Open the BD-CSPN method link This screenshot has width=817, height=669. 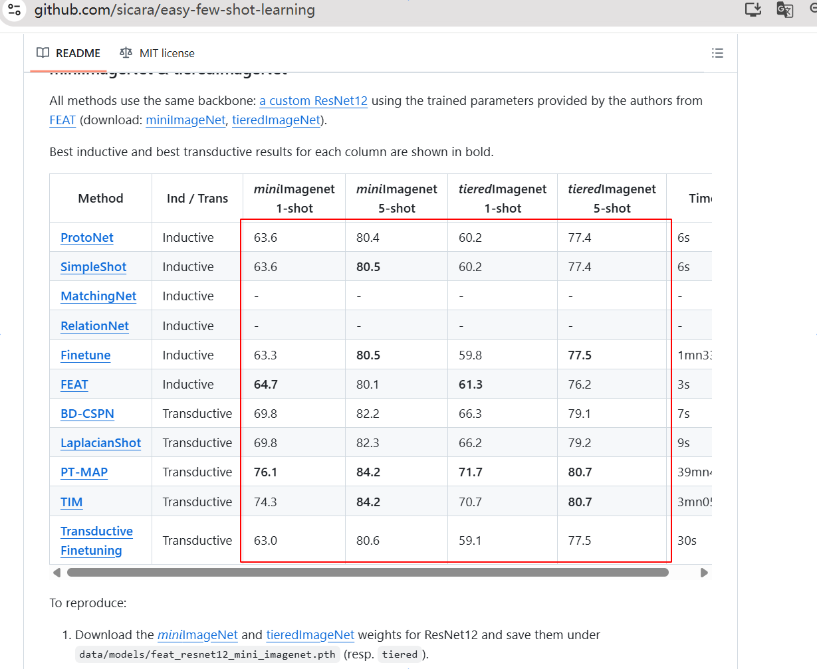(87, 414)
